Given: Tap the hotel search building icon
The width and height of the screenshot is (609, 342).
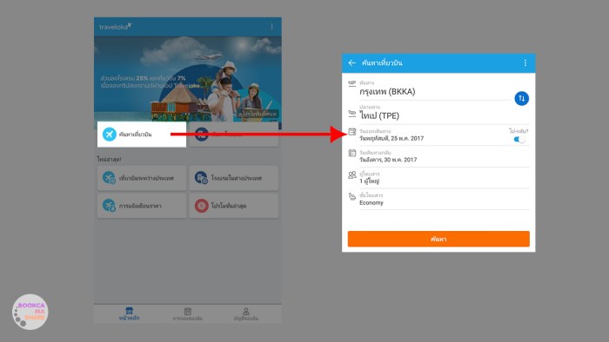Looking at the screenshot, I should coord(201,135).
